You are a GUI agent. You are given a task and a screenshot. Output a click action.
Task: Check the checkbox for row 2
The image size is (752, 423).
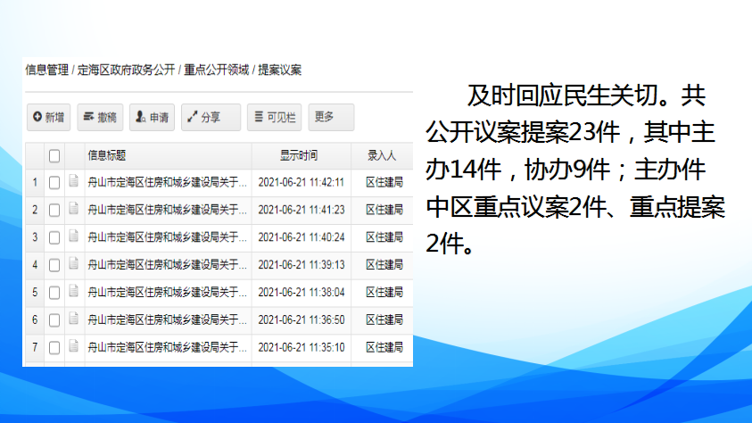[54, 210]
